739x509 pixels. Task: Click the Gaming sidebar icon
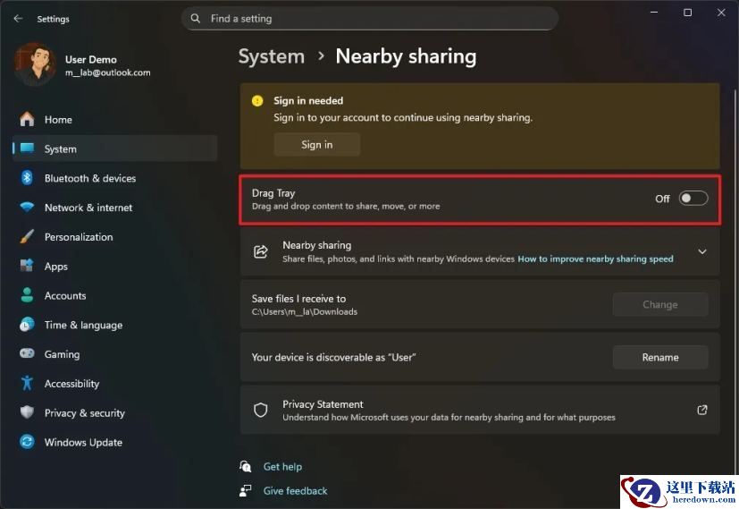point(27,354)
